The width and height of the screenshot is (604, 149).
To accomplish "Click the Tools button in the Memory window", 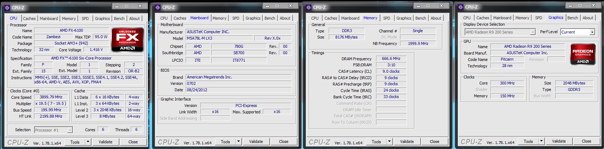I will (x=376, y=142).
